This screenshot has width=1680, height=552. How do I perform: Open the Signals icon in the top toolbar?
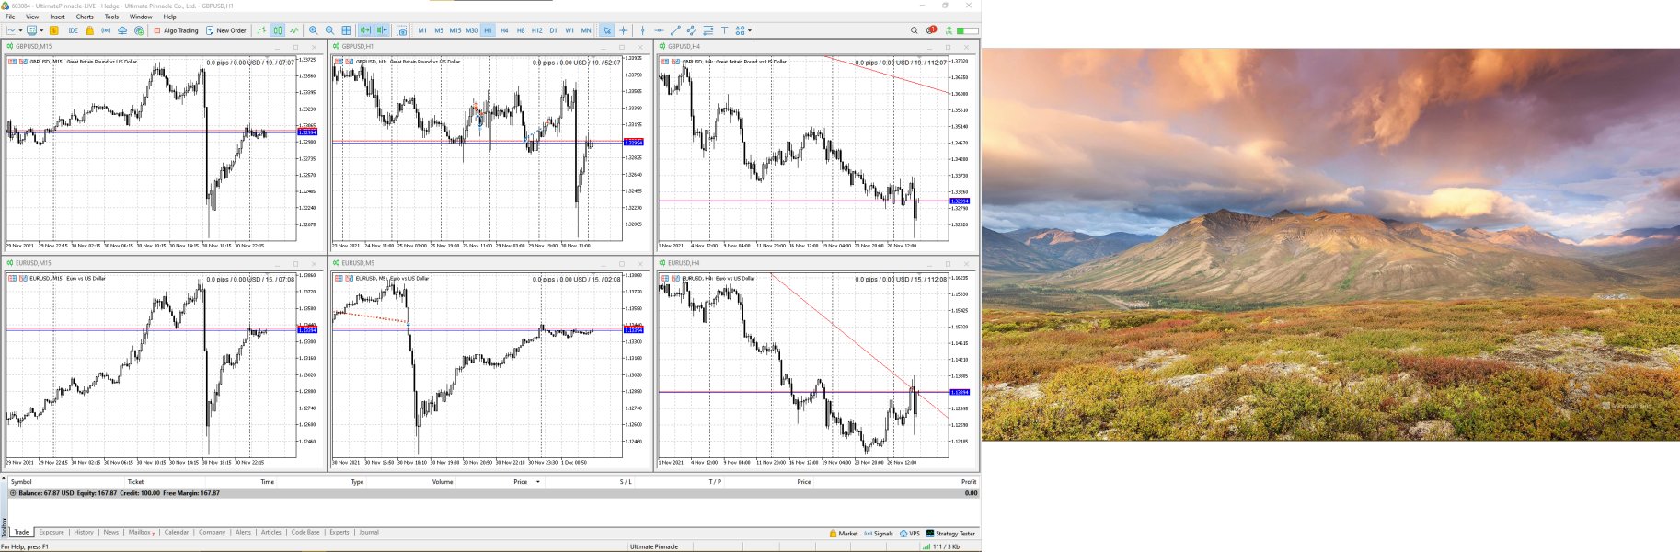coord(106,30)
